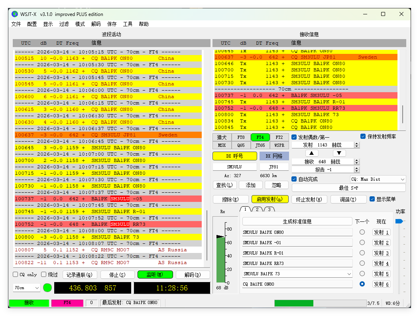Click the 停止(S) button
The width and height of the screenshot is (419, 316).
tap(117, 275)
